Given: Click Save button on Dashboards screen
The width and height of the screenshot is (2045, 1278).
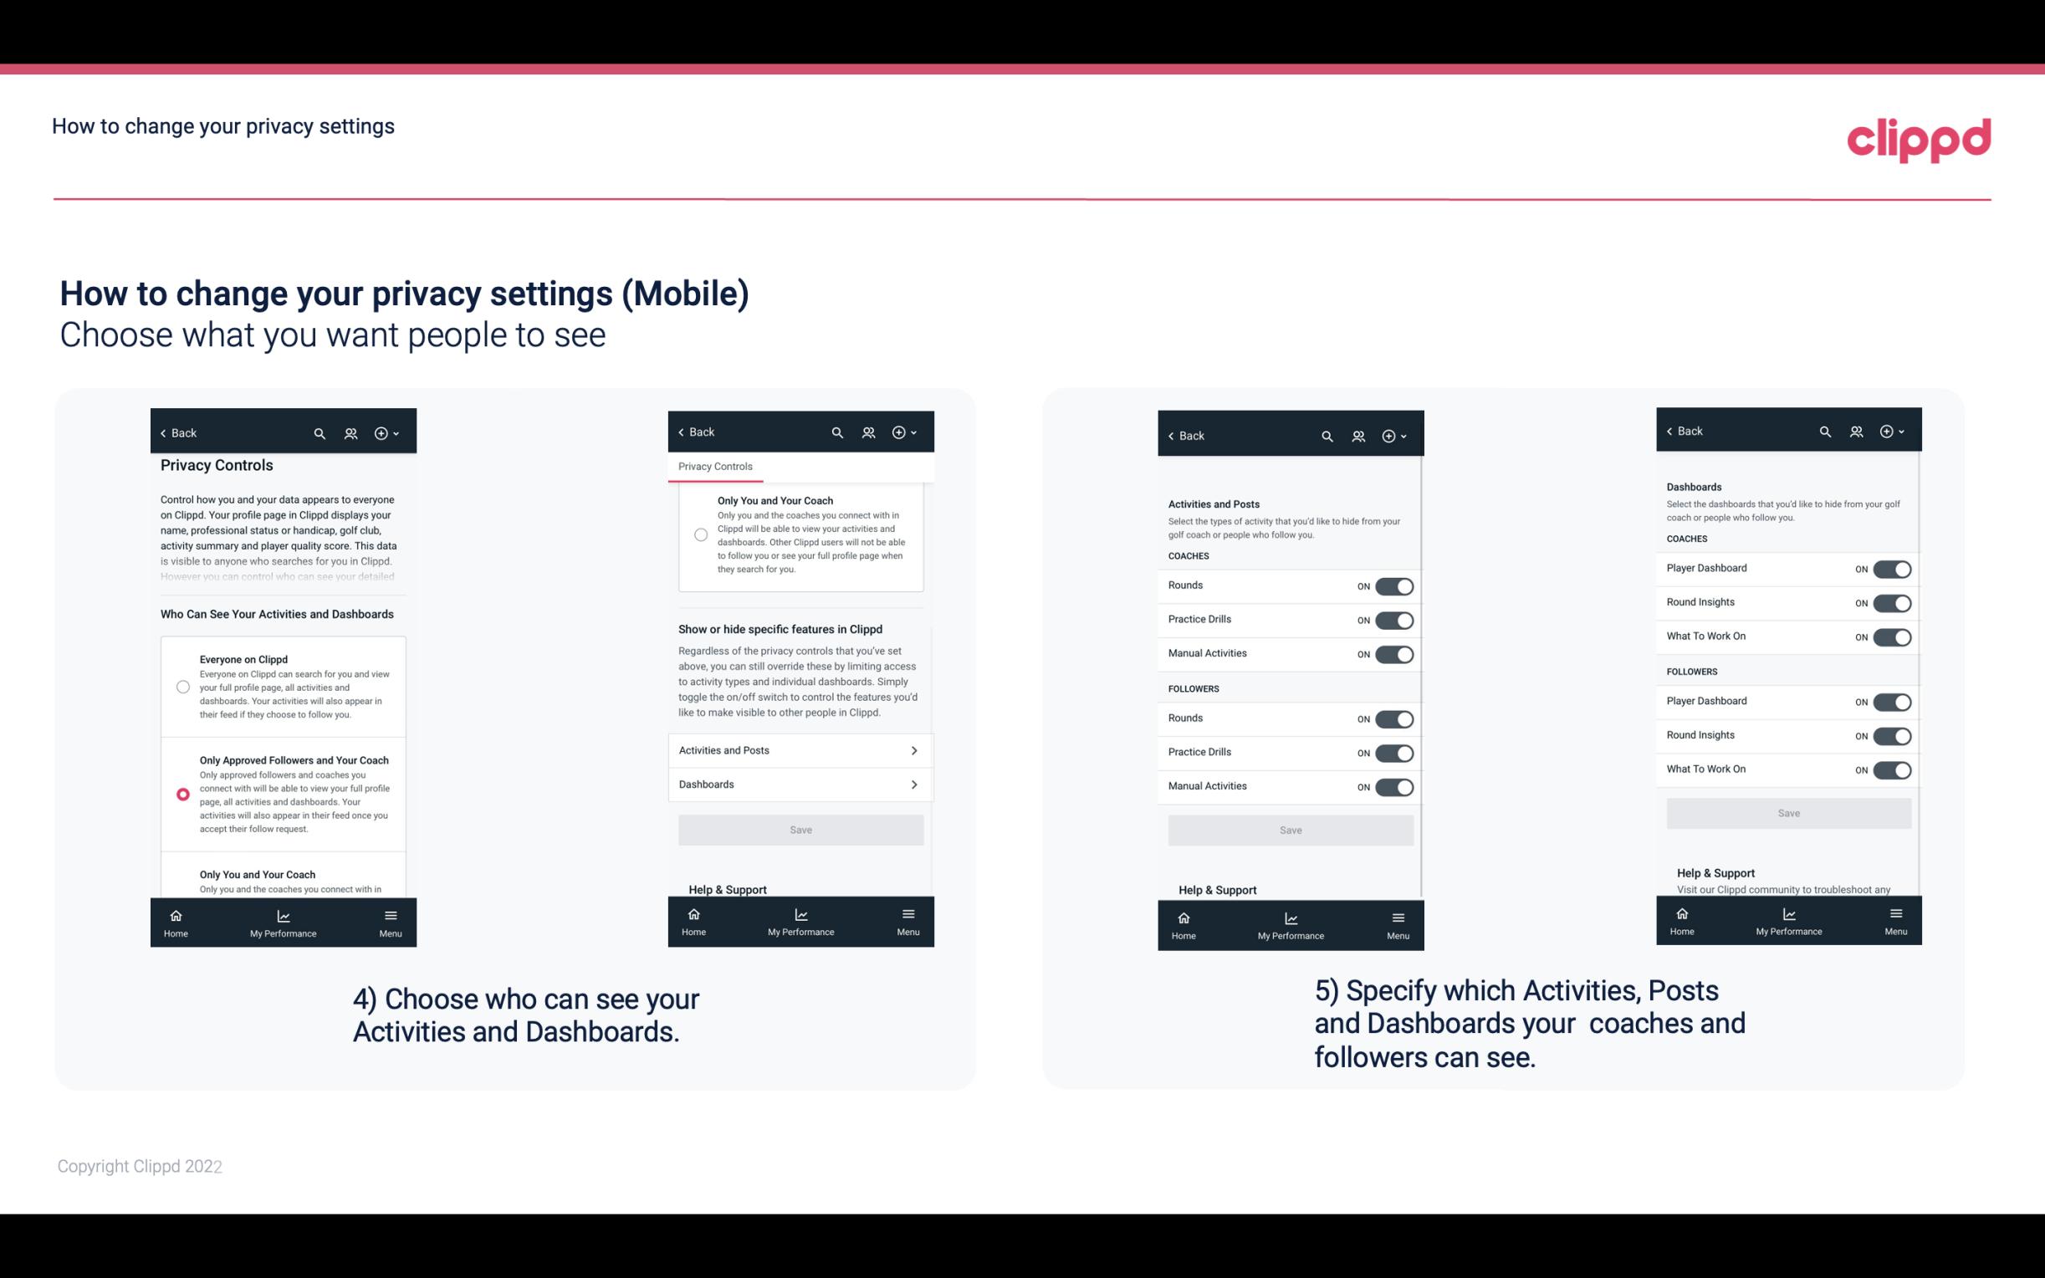Looking at the screenshot, I should click(x=1789, y=813).
